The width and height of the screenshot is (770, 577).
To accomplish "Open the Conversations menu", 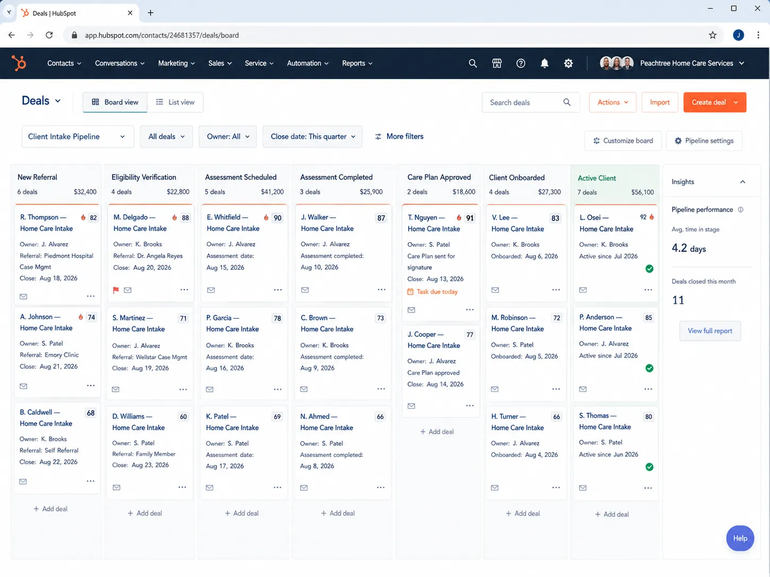I will pos(120,63).
